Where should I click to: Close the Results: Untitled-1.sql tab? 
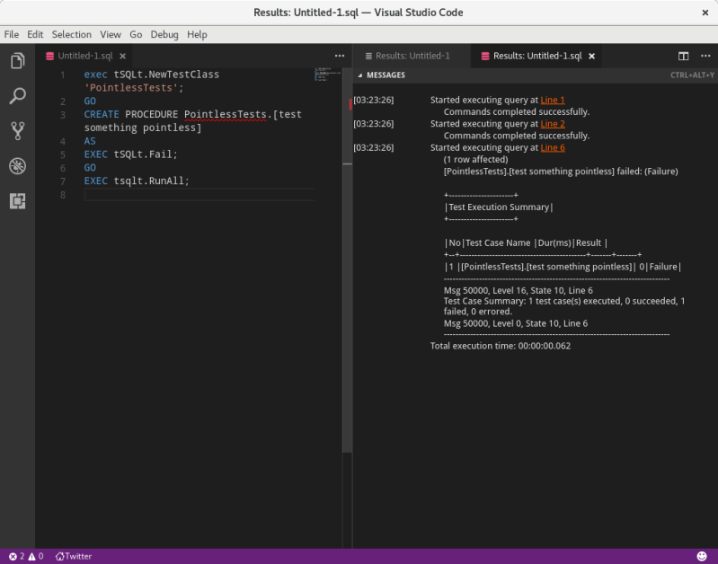tap(591, 56)
